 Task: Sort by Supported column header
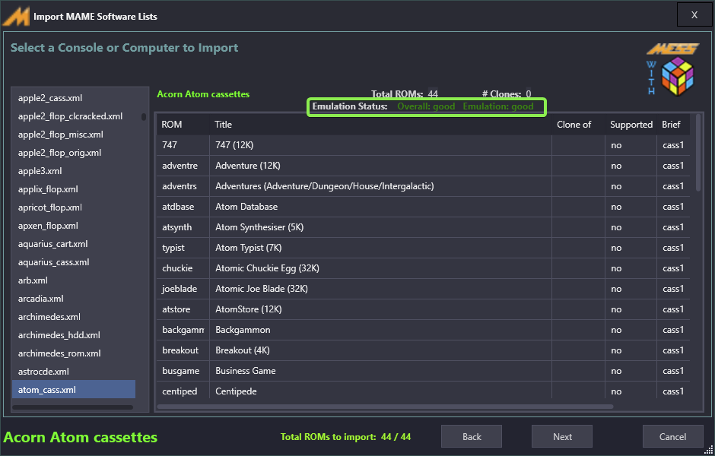[631, 125]
